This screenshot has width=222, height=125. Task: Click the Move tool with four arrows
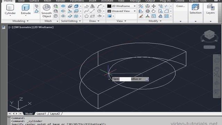(x=154, y=6)
